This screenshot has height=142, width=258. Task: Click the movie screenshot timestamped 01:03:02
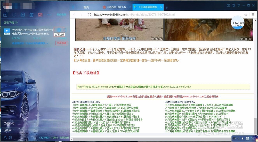tap(119, 29)
